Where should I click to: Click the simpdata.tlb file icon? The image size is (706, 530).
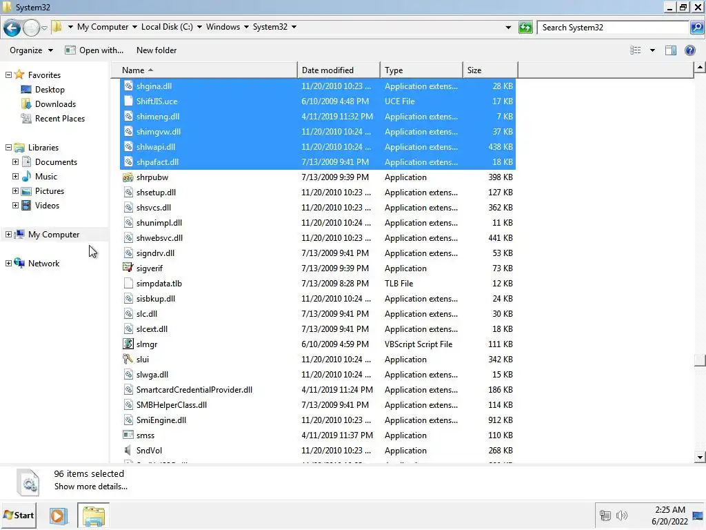128,284
